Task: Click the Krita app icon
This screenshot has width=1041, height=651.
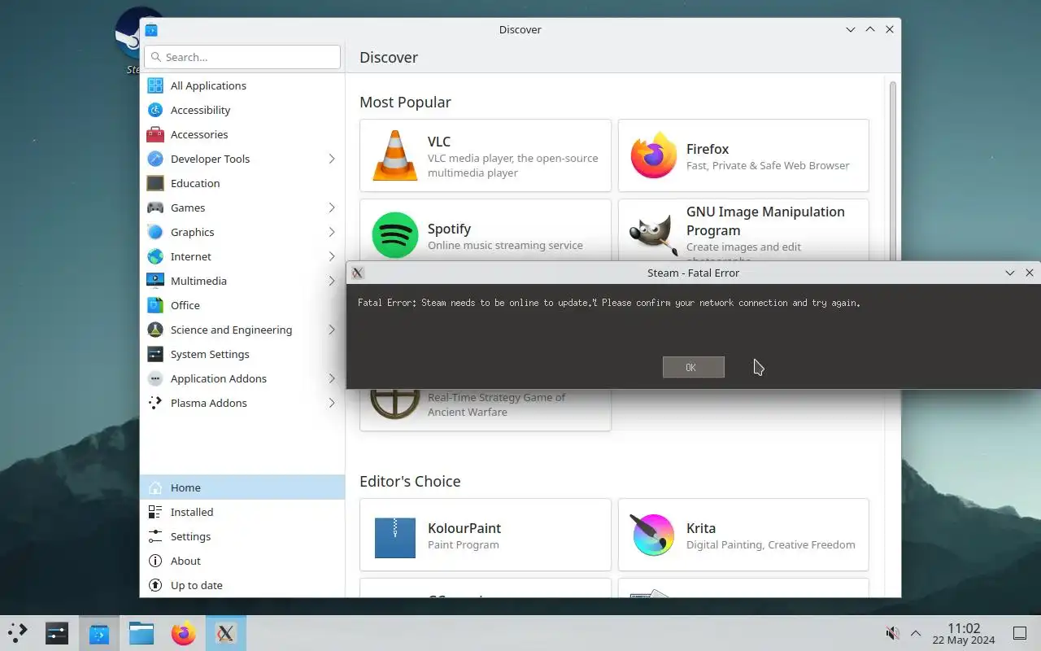Action: click(654, 535)
